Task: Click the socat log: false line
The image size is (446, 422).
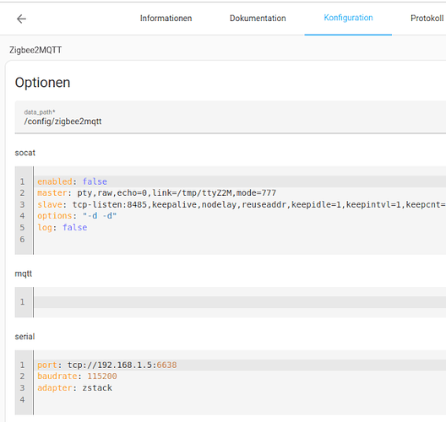Action: (x=240, y=227)
